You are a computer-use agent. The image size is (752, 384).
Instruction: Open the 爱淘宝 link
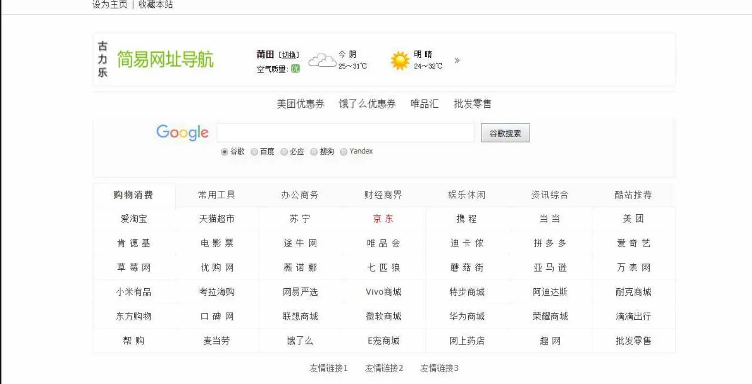[x=134, y=219]
